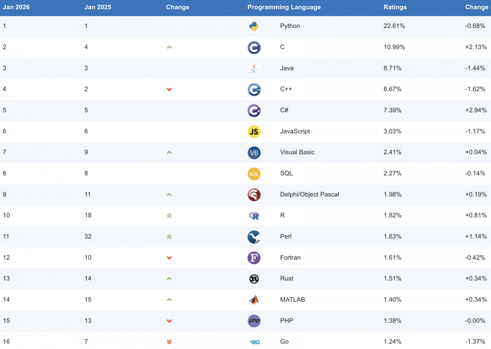Click the MATLAB logo icon
The width and height of the screenshot is (491, 349).
coord(254,300)
